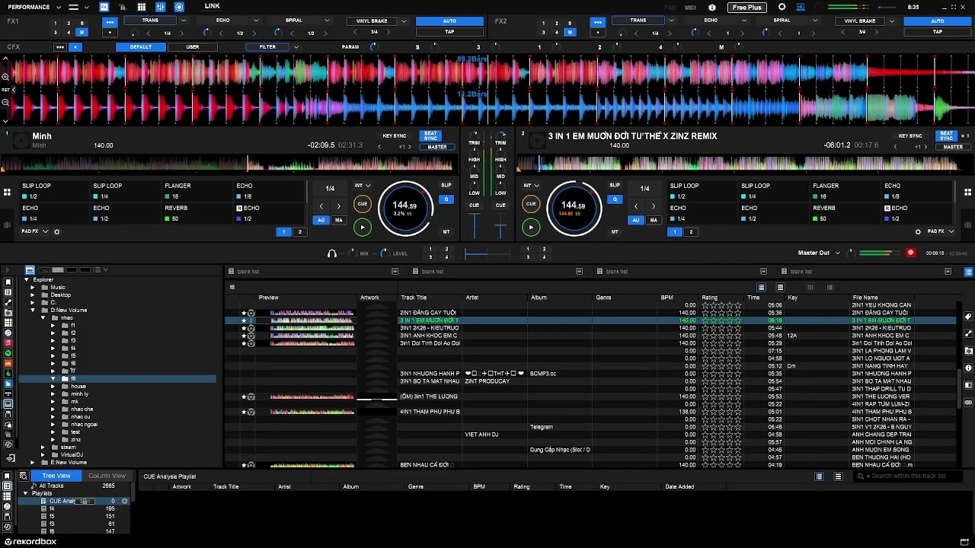Click the LINK button
This screenshot has height=548, width=975.
click(213, 7)
